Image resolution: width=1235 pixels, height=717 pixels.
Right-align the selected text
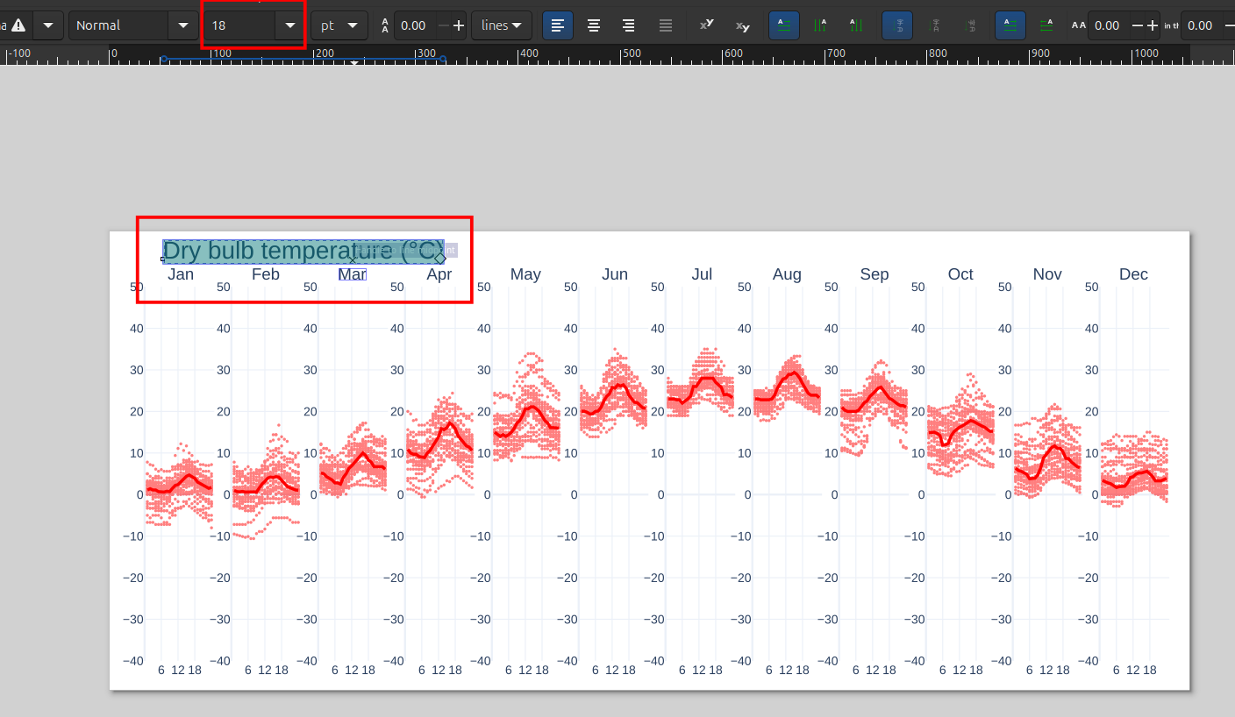tap(629, 25)
